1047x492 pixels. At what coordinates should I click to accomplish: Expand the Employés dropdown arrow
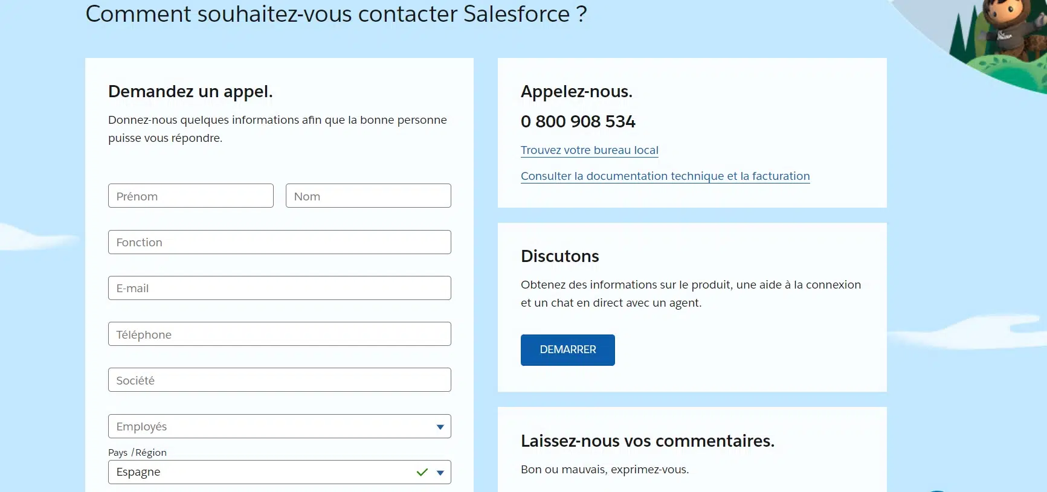[440, 427]
